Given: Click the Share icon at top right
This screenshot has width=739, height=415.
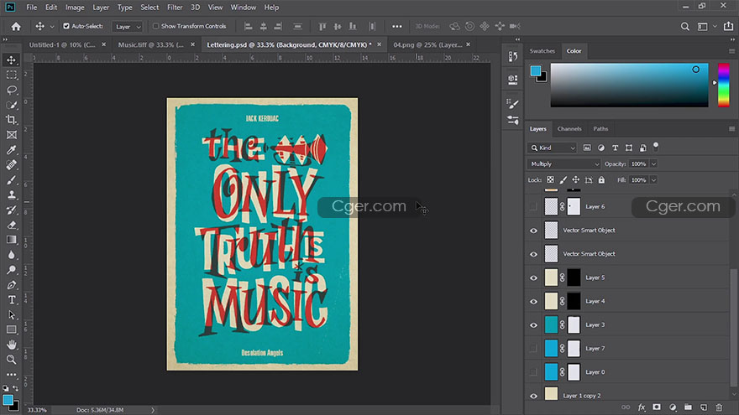Looking at the screenshot, I should (x=729, y=26).
